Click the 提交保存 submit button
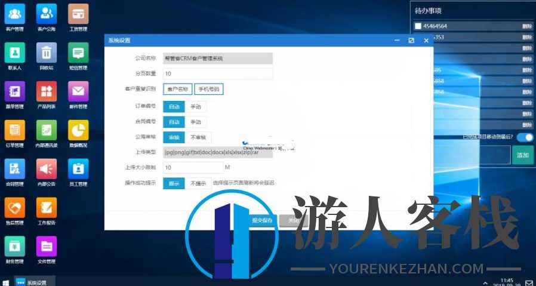Image resolution: width=536 pixels, height=286 pixels. pyautogui.click(x=263, y=221)
